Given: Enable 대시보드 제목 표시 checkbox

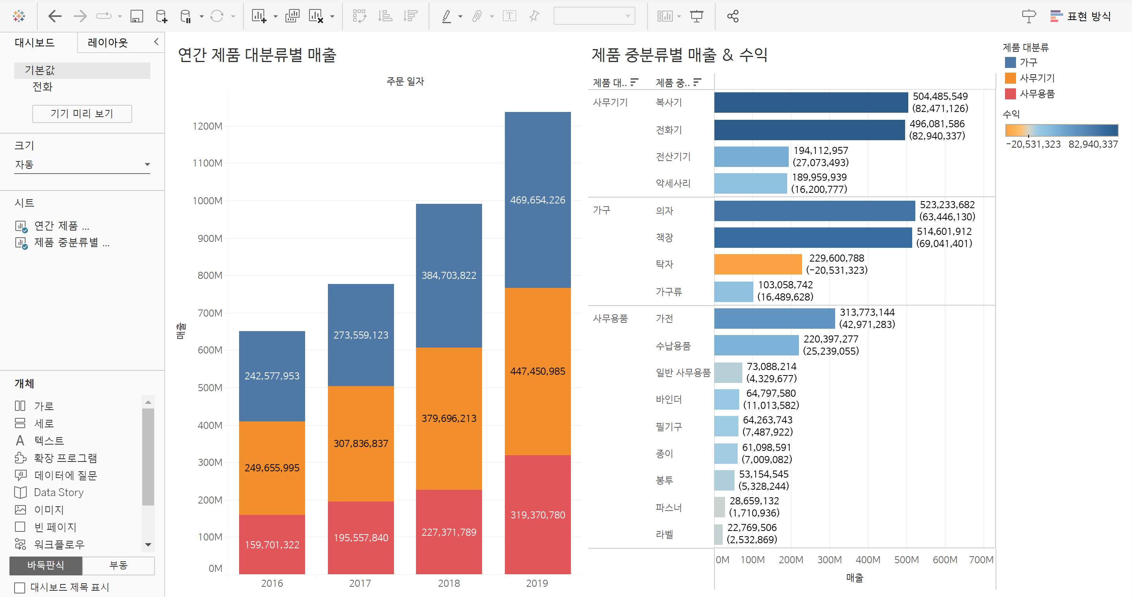Looking at the screenshot, I should (20, 587).
